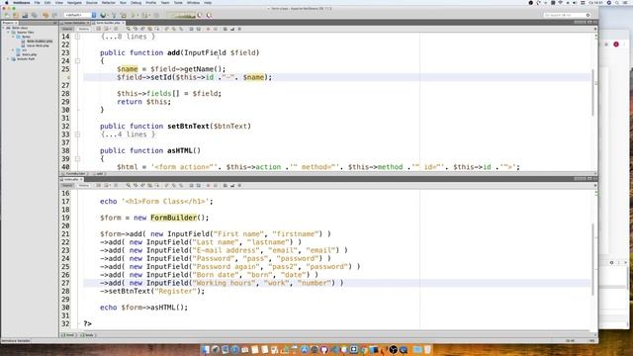The image size is (633, 356).
Task: Open the Debug menu
Action: click(136, 2)
